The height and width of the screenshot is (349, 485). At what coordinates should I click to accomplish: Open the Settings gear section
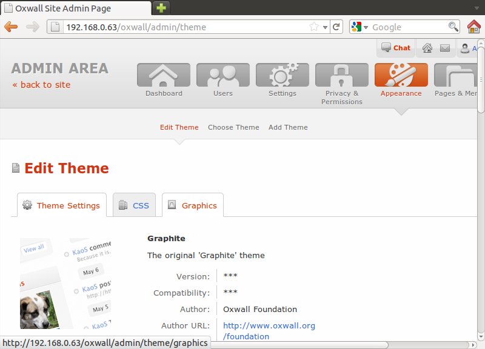point(283,80)
